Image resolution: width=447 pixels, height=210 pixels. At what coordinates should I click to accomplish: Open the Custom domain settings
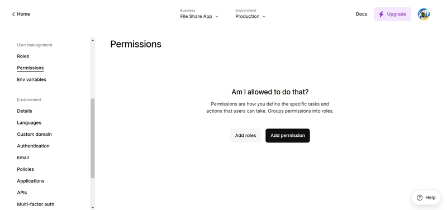[x=34, y=134]
